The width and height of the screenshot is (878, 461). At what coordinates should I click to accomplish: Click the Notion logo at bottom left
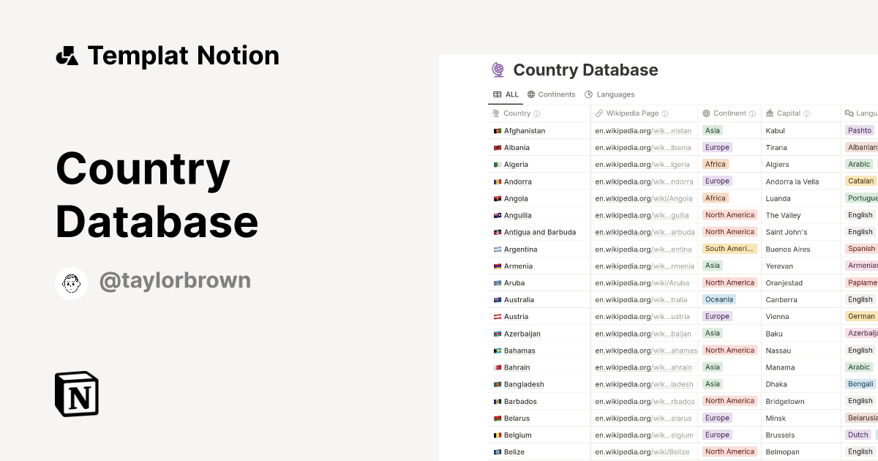tap(76, 394)
